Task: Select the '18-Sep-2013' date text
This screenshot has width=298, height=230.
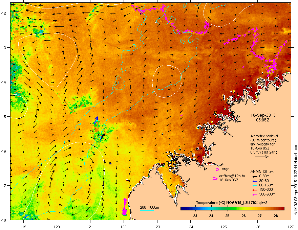Action: [263, 115]
